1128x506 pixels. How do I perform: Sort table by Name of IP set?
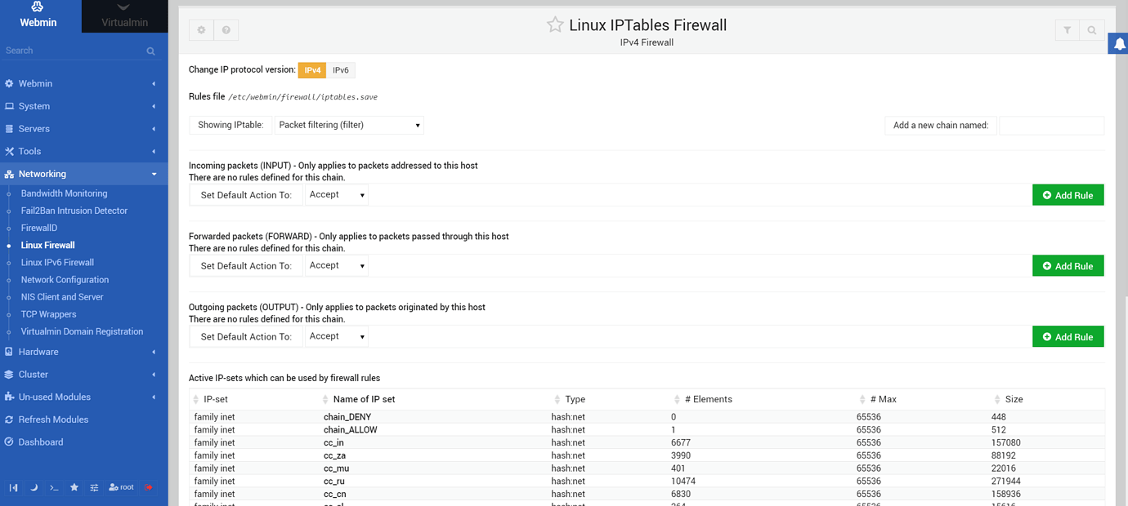click(x=364, y=399)
